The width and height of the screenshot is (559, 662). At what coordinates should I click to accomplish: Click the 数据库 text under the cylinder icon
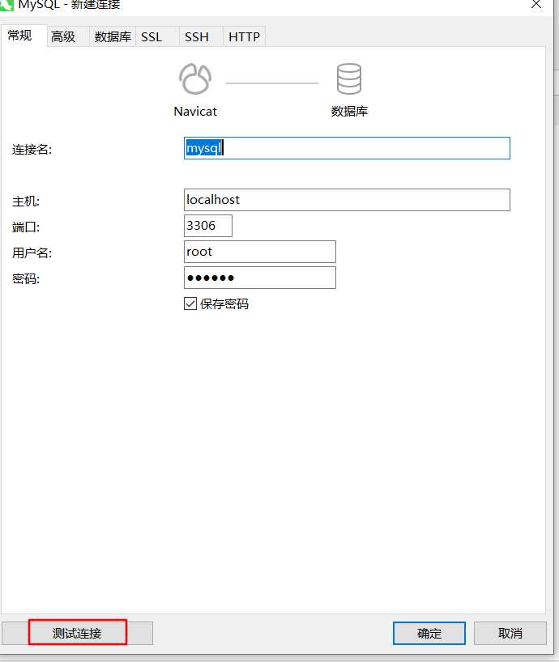(349, 112)
